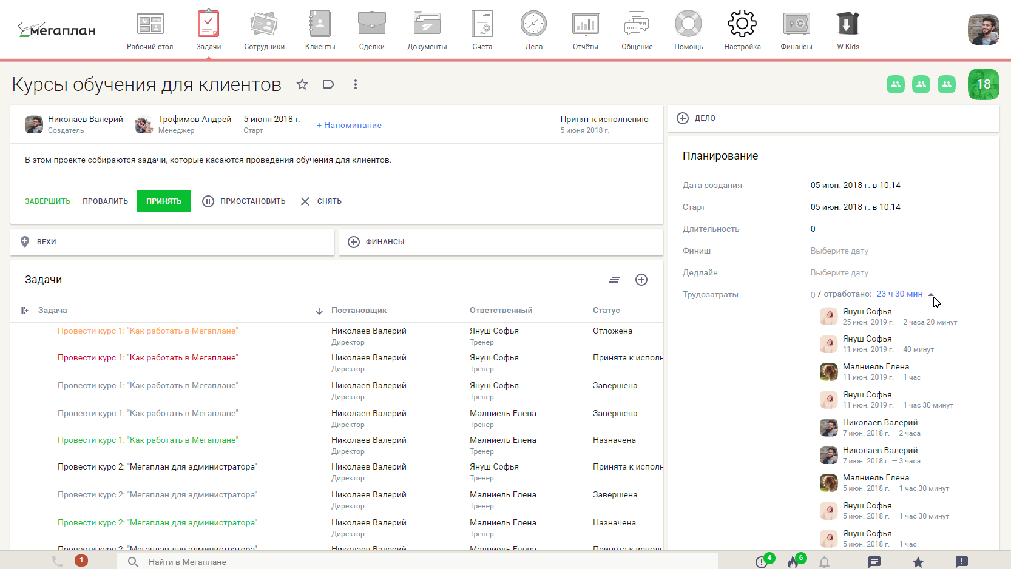Open the green 18 counter badge

[x=984, y=84]
